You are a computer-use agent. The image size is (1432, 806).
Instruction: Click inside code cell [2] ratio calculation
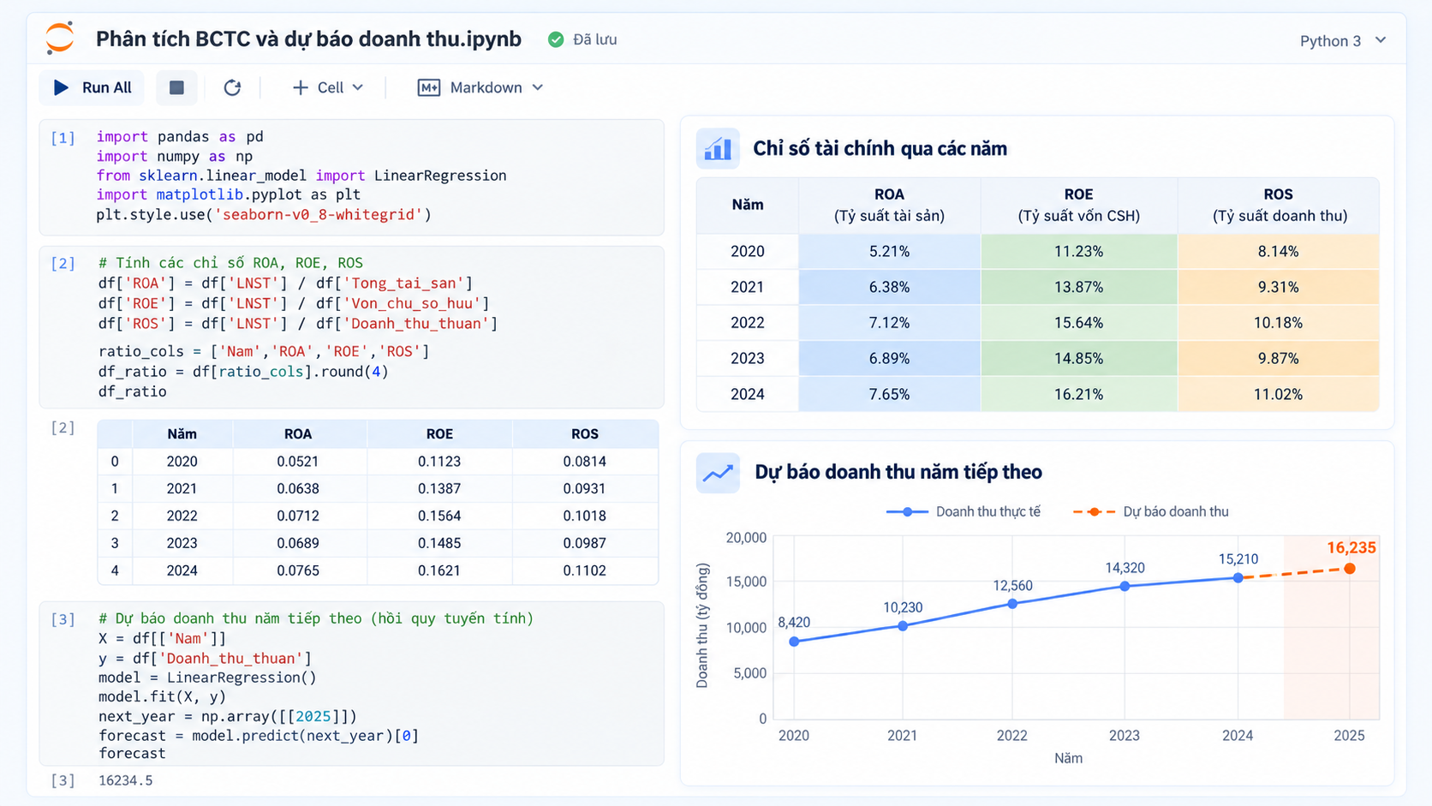pos(352,327)
